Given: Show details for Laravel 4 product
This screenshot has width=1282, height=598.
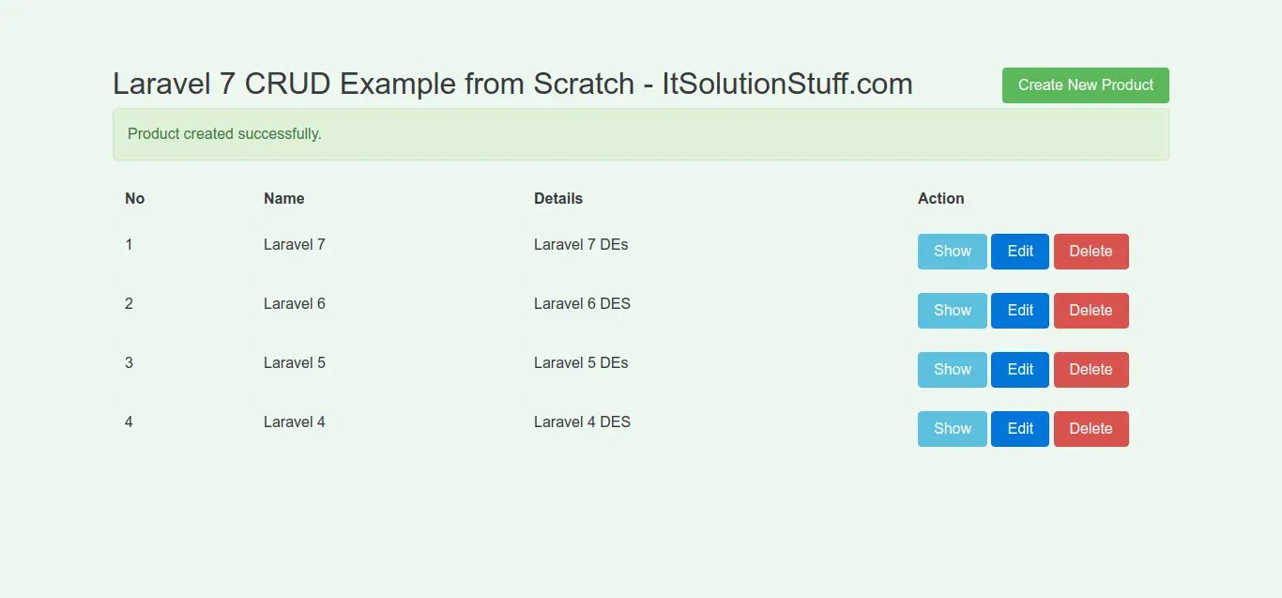Looking at the screenshot, I should coord(952,429).
